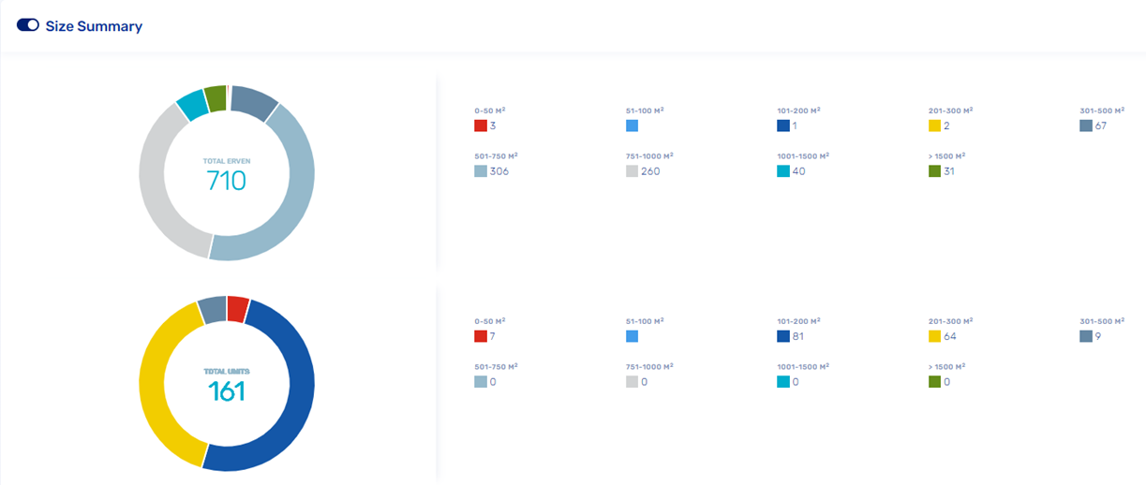
Task: Select the cyan 1001-1500 M² swatch showing 40
Action: 783,171
